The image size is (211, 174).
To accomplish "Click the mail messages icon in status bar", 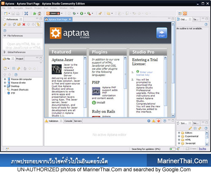I will click(187, 149).
